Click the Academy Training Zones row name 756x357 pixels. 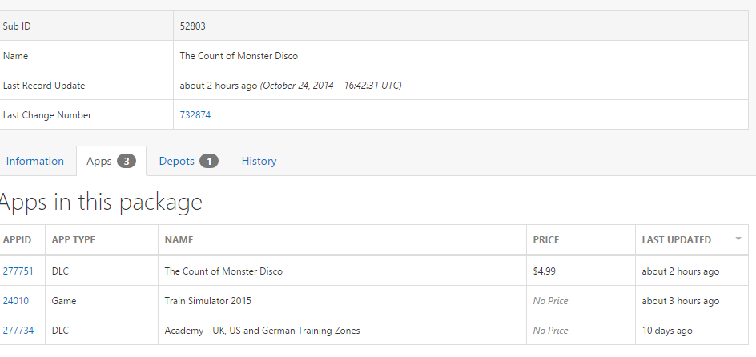(262, 331)
